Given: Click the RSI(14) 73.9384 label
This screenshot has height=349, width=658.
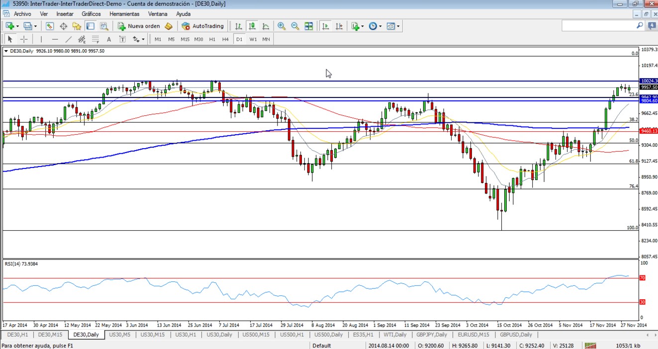Looking at the screenshot, I should [x=21, y=264].
